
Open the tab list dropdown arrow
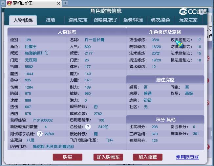click(3, 3)
